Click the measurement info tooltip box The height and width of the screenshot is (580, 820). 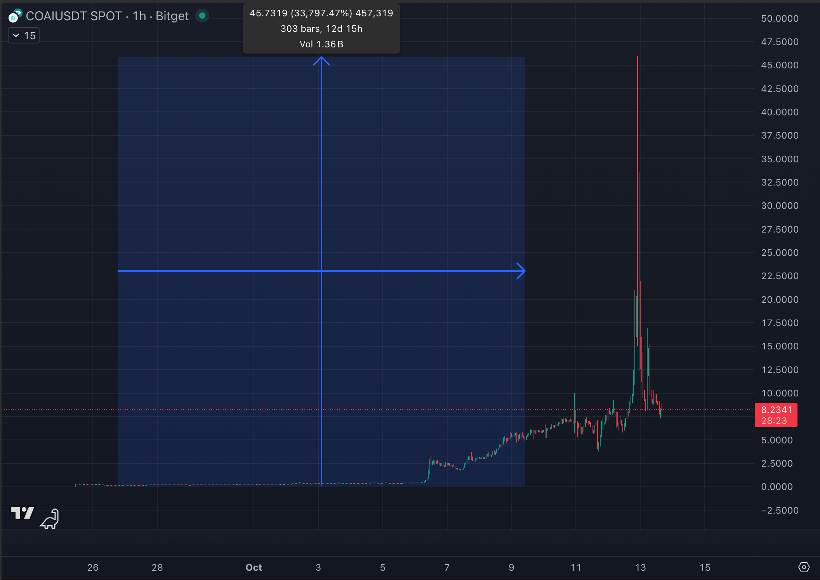point(321,29)
